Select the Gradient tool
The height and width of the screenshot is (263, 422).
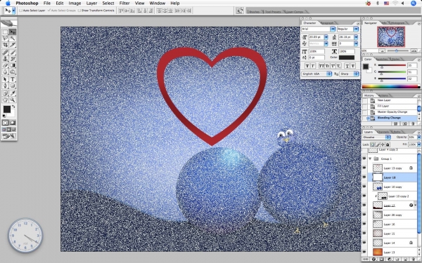click(x=13, y=65)
